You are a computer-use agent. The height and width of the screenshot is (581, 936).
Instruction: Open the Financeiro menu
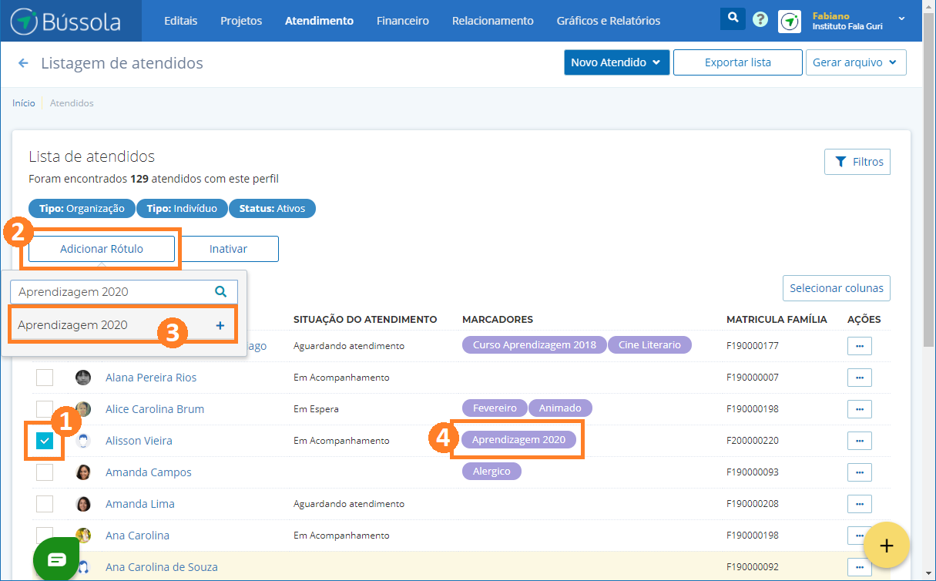(402, 21)
